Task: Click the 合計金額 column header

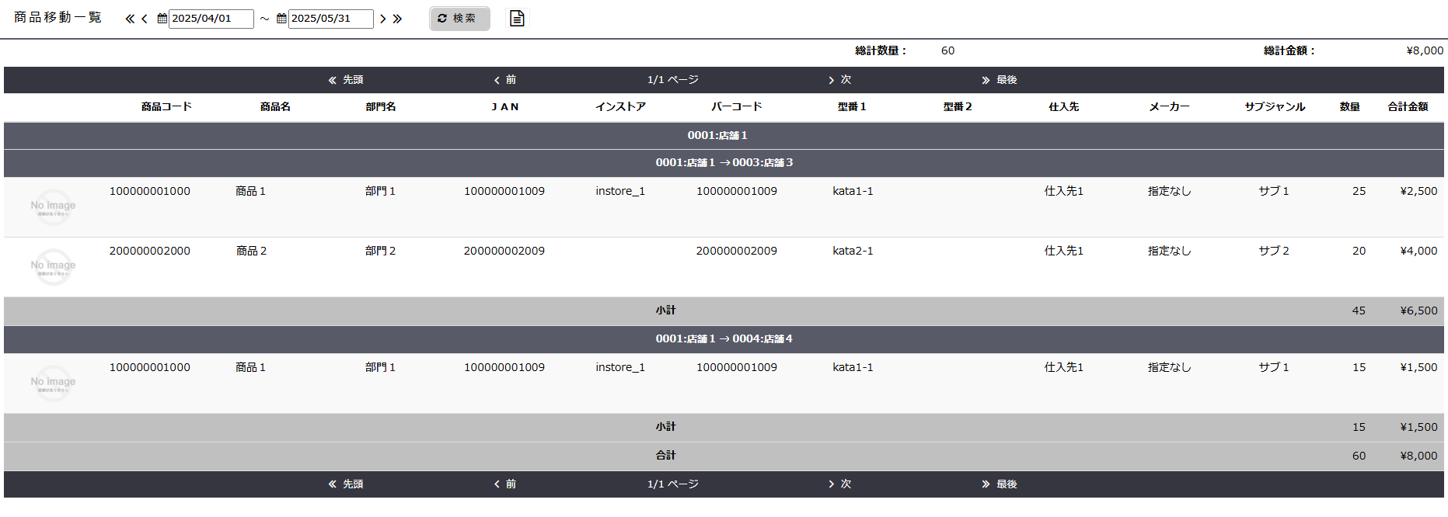Action: click(x=1408, y=107)
